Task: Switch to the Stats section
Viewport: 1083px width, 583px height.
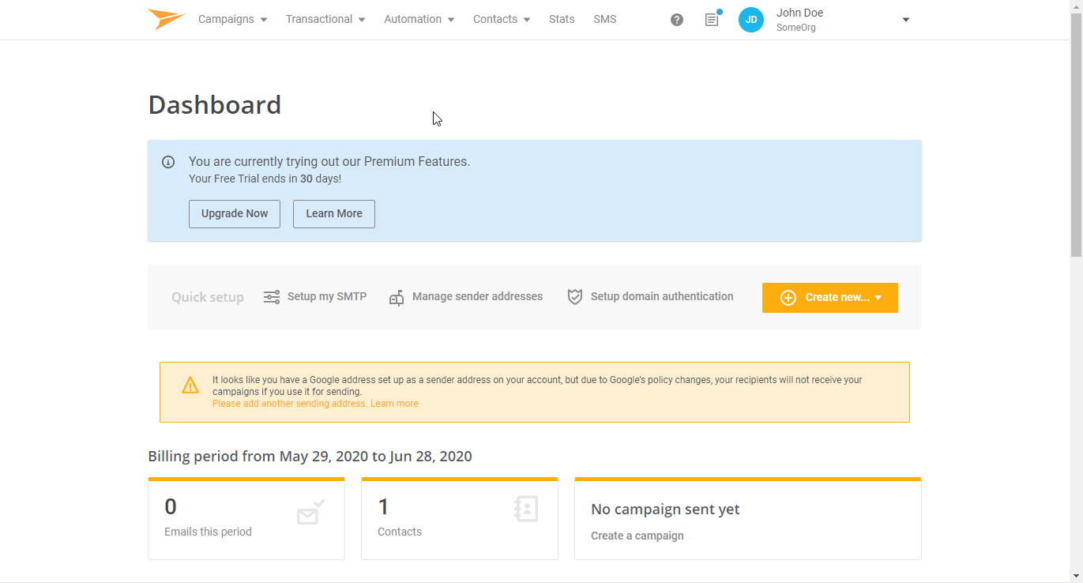Action: pyautogui.click(x=561, y=19)
